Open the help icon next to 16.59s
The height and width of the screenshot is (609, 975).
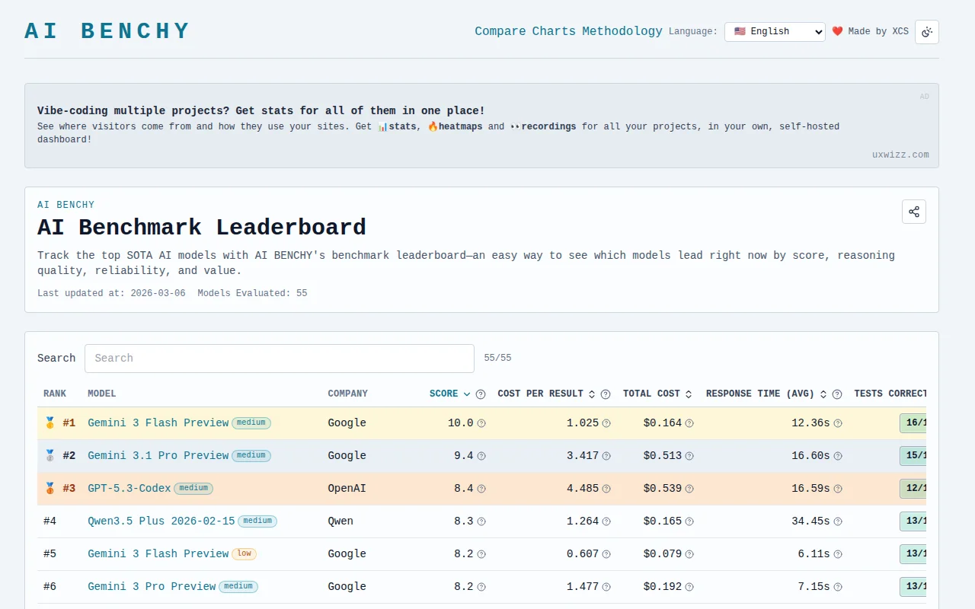click(x=838, y=489)
